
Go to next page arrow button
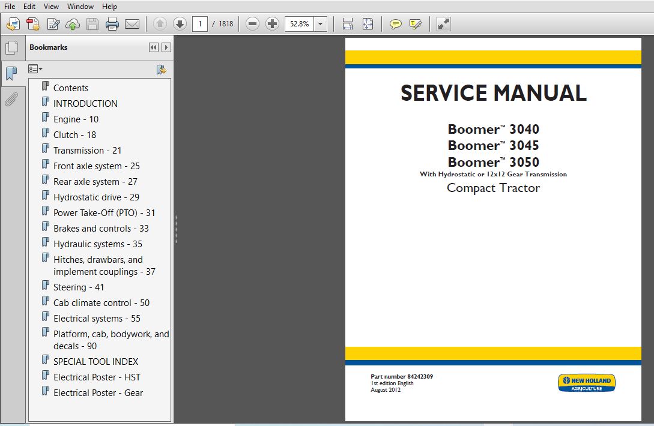pos(180,24)
